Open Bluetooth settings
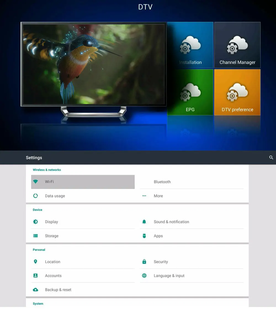 point(192,182)
